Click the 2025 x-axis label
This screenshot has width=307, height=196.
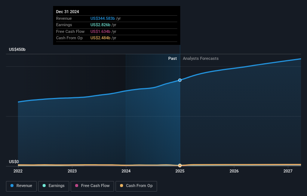(x=180, y=171)
